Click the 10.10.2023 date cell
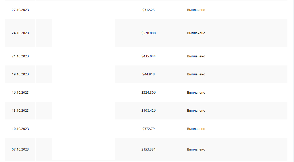This screenshot has height=162, width=294. 20,129
